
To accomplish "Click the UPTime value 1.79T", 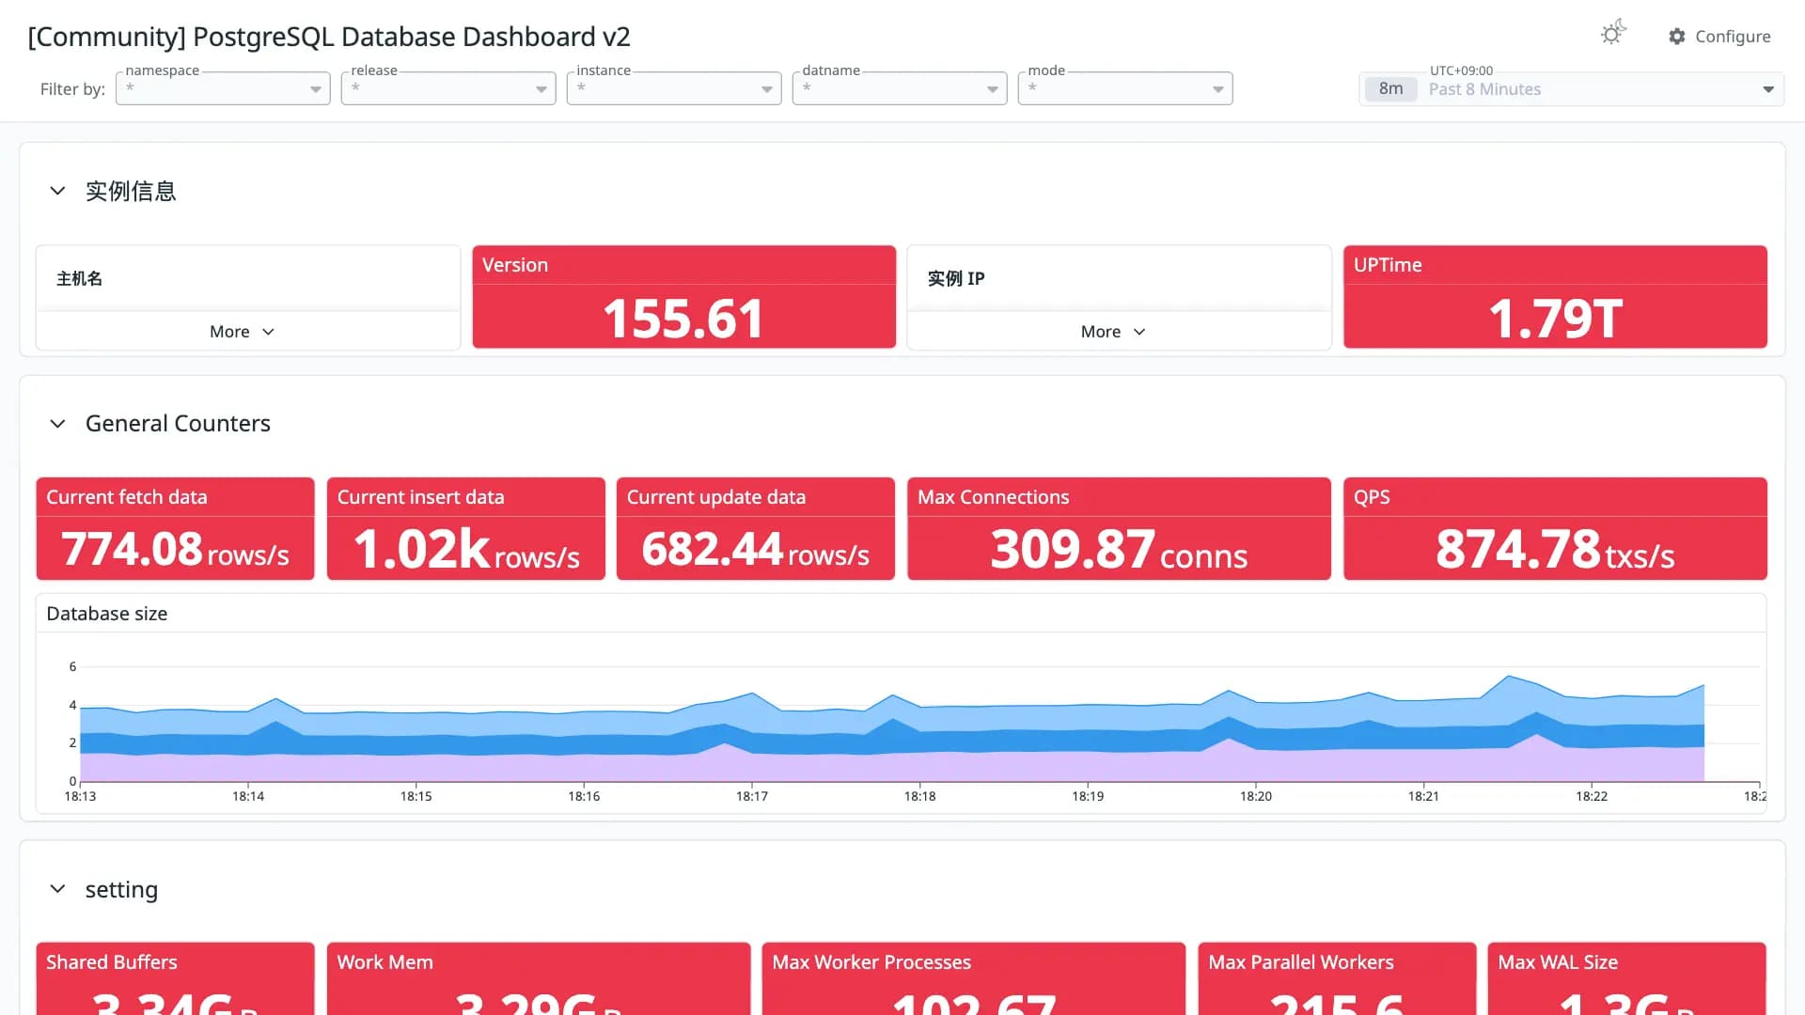I will [1555, 319].
